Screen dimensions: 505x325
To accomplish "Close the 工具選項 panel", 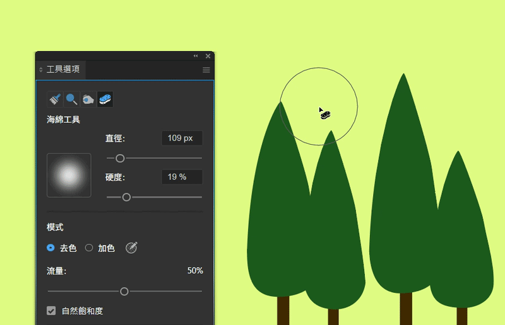I will [208, 56].
